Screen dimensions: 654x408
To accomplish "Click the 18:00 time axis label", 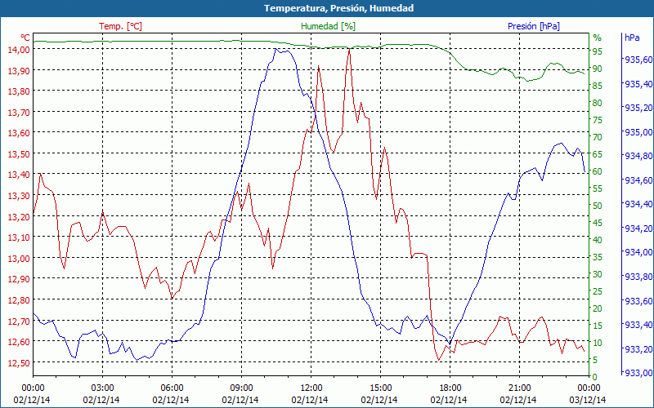I will pos(450,388).
